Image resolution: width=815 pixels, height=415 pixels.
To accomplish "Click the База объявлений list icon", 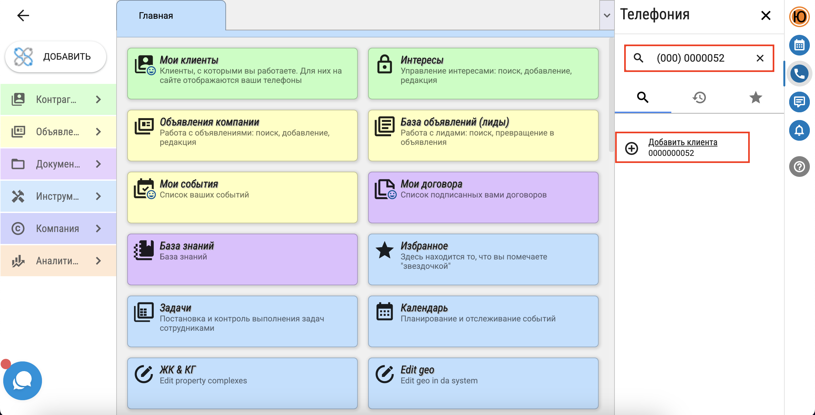I will click(x=385, y=126).
